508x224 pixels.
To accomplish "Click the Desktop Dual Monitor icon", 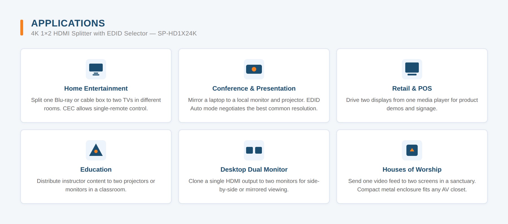I will point(254,150).
